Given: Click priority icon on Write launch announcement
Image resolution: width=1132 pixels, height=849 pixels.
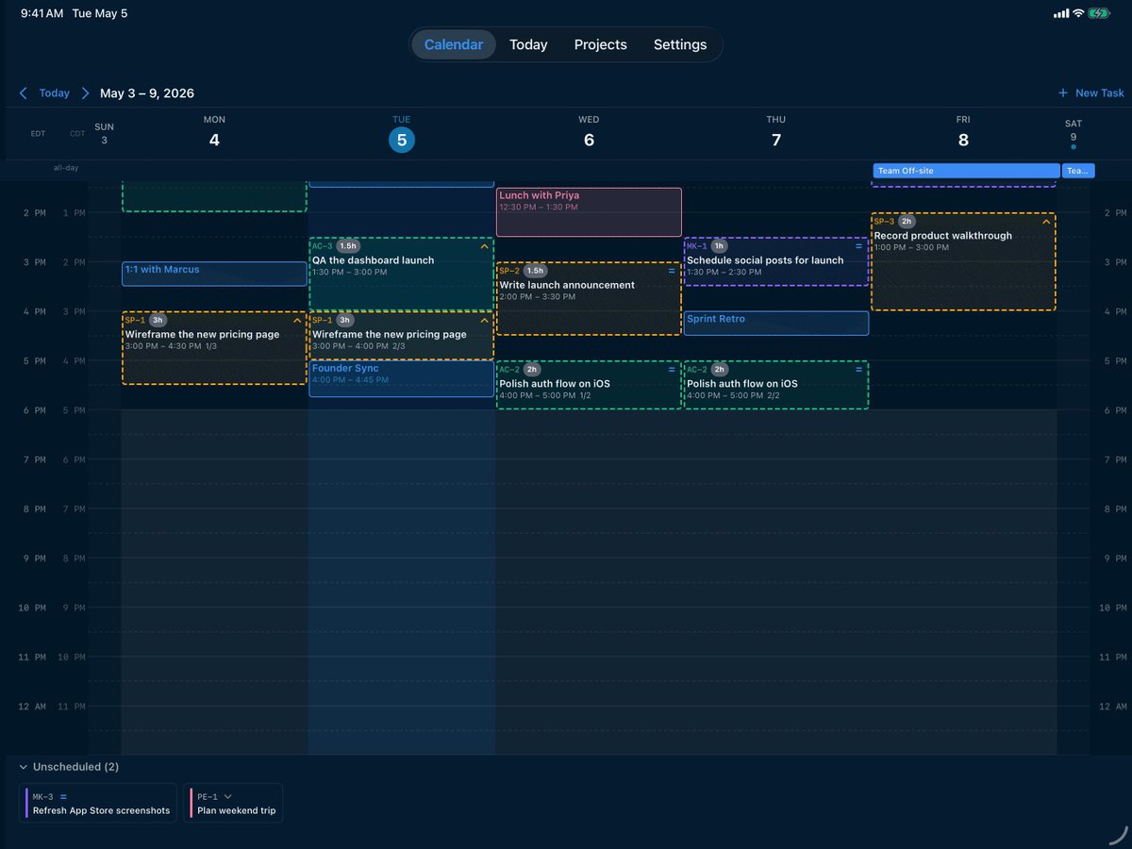Looking at the screenshot, I should click(x=672, y=271).
